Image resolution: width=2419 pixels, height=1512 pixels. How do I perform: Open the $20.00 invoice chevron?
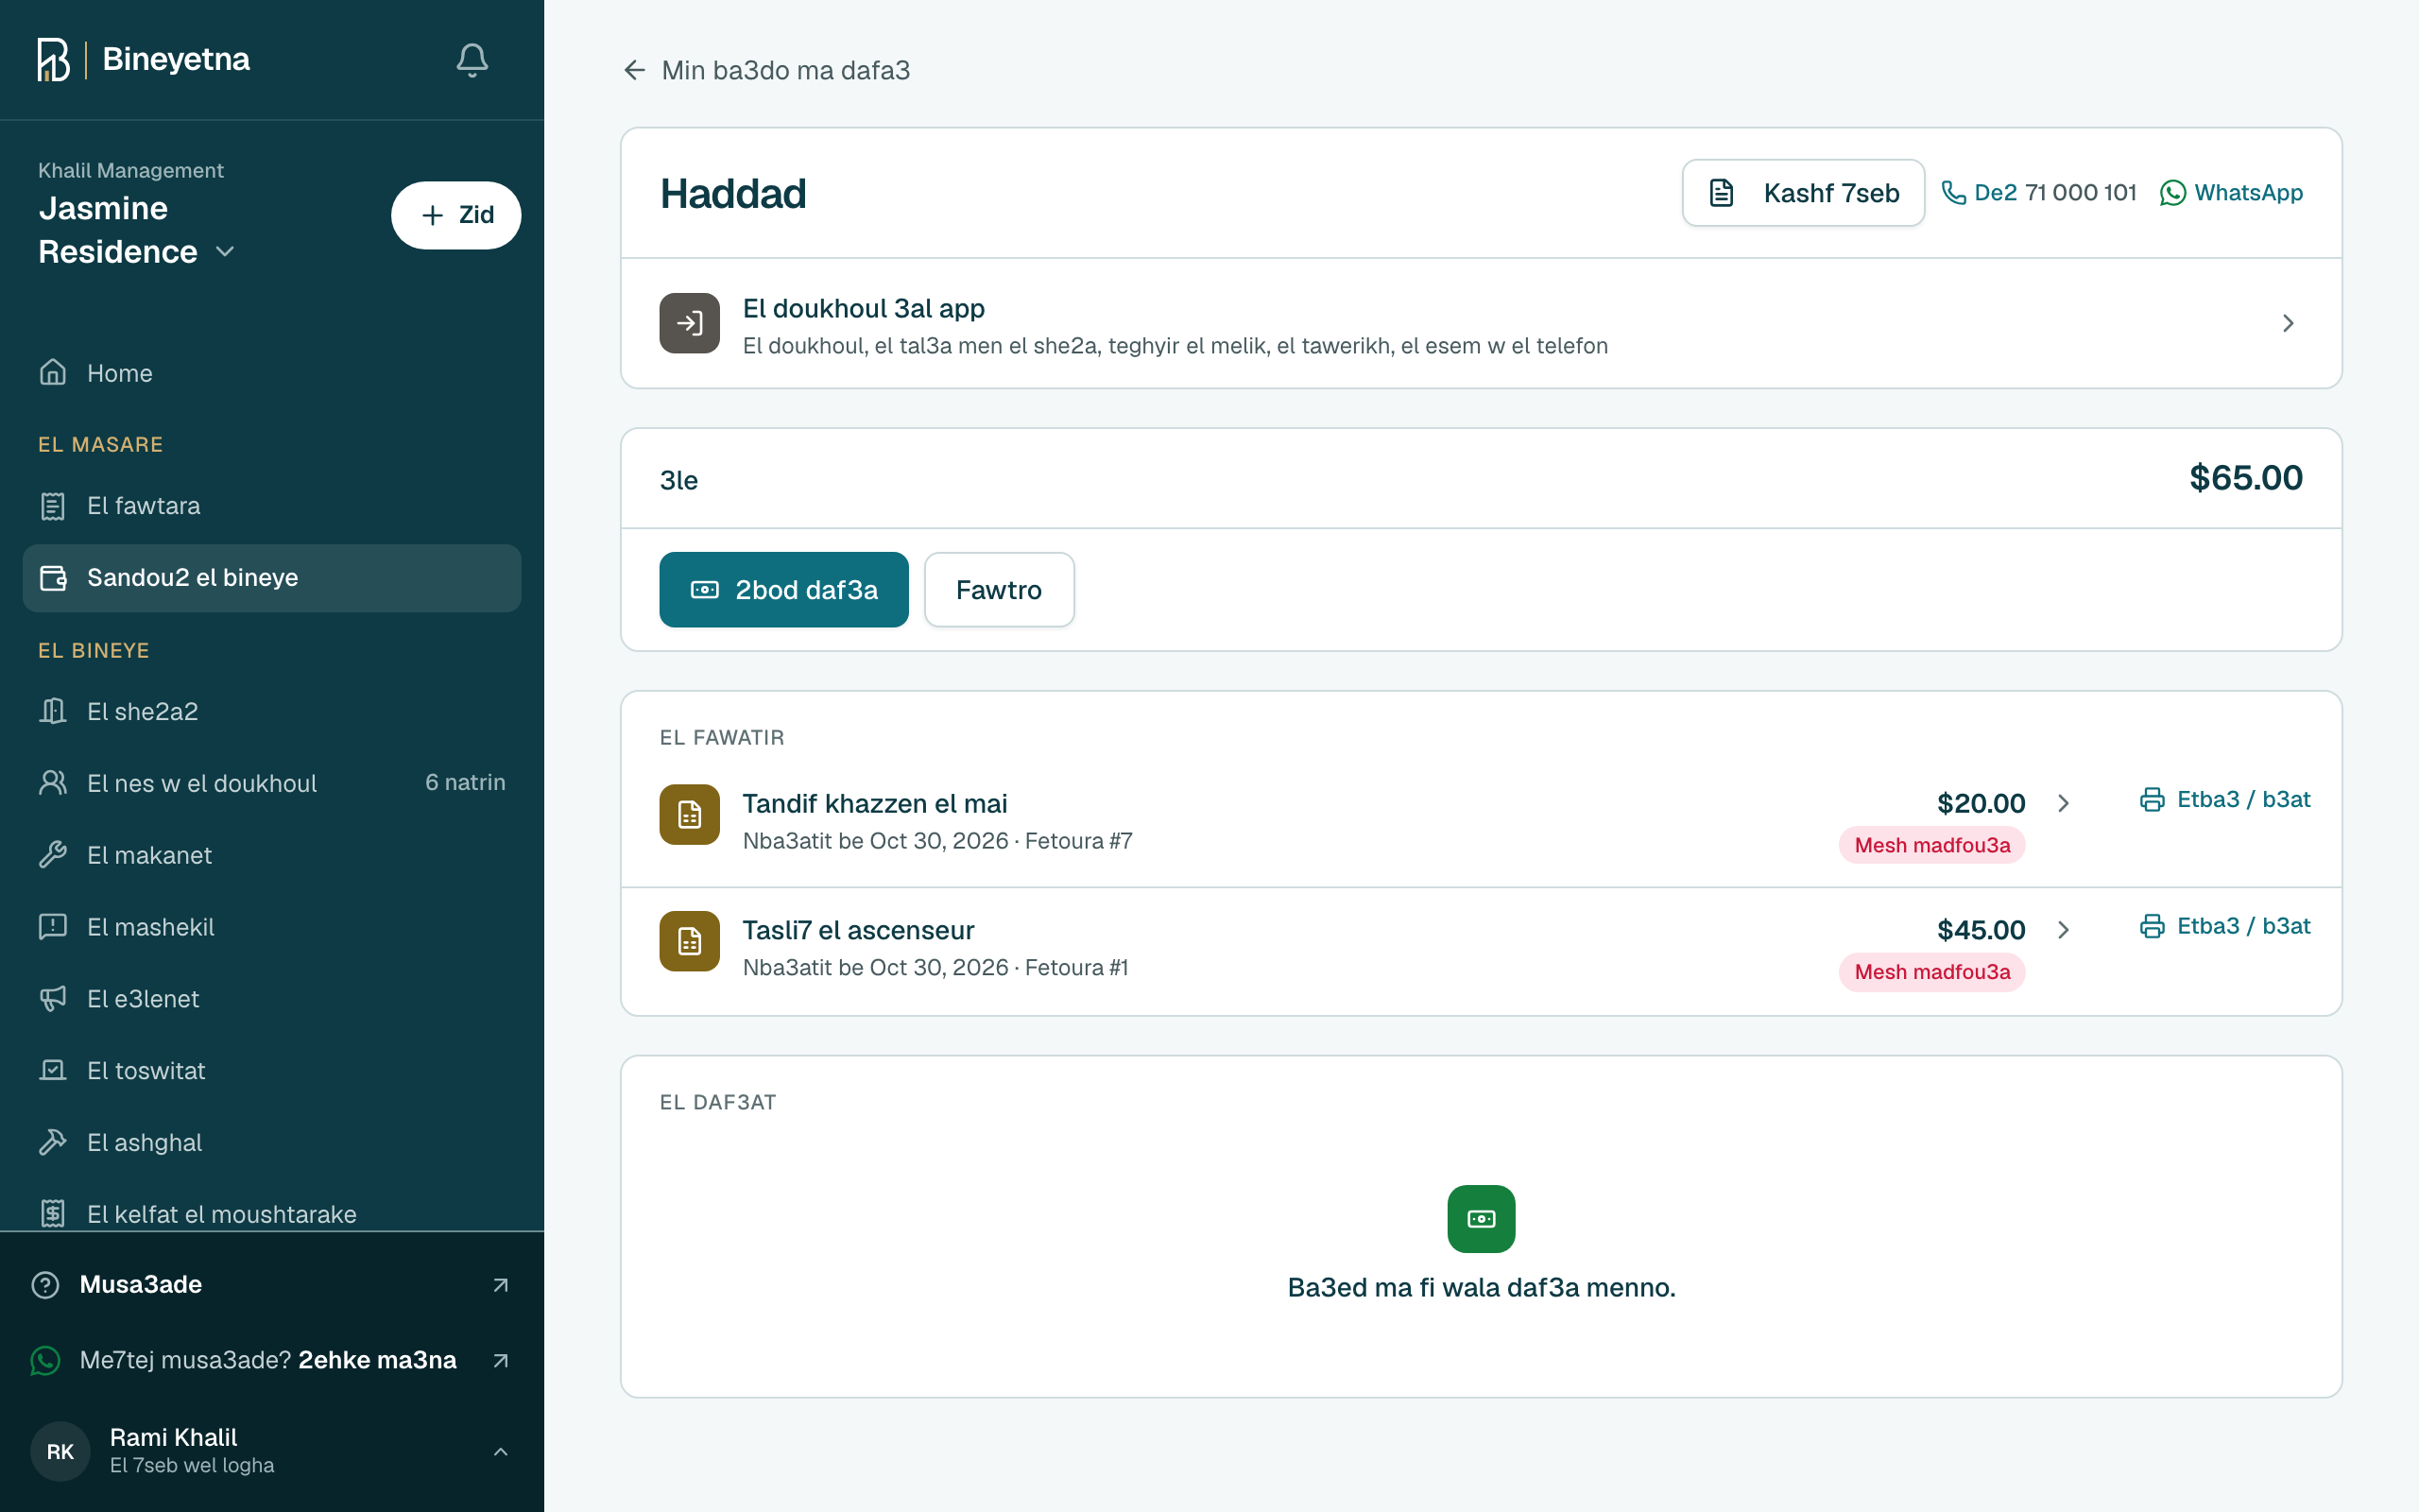[x=2063, y=803]
